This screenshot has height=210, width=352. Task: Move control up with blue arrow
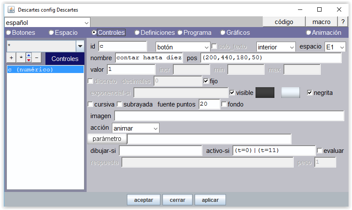coord(28,56)
